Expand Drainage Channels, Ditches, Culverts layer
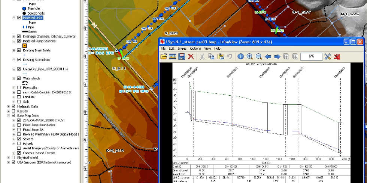 (14, 37)
